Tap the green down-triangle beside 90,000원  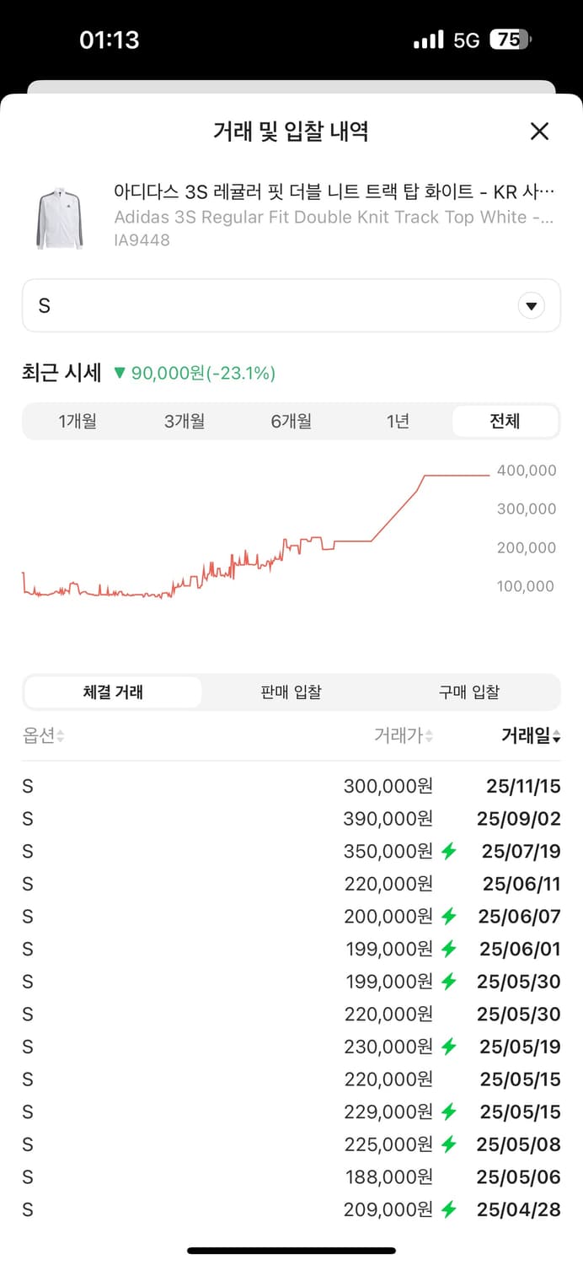(120, 370)
